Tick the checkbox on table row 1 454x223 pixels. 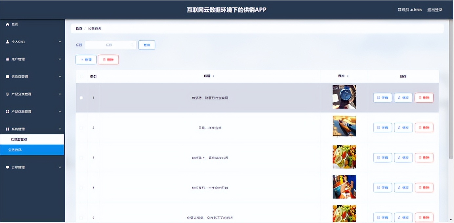click(x=81, y=97)
